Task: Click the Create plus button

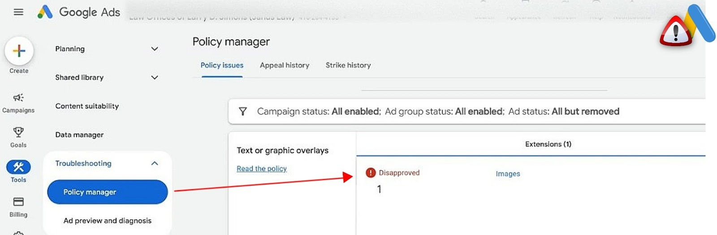Action: (19, 51)
